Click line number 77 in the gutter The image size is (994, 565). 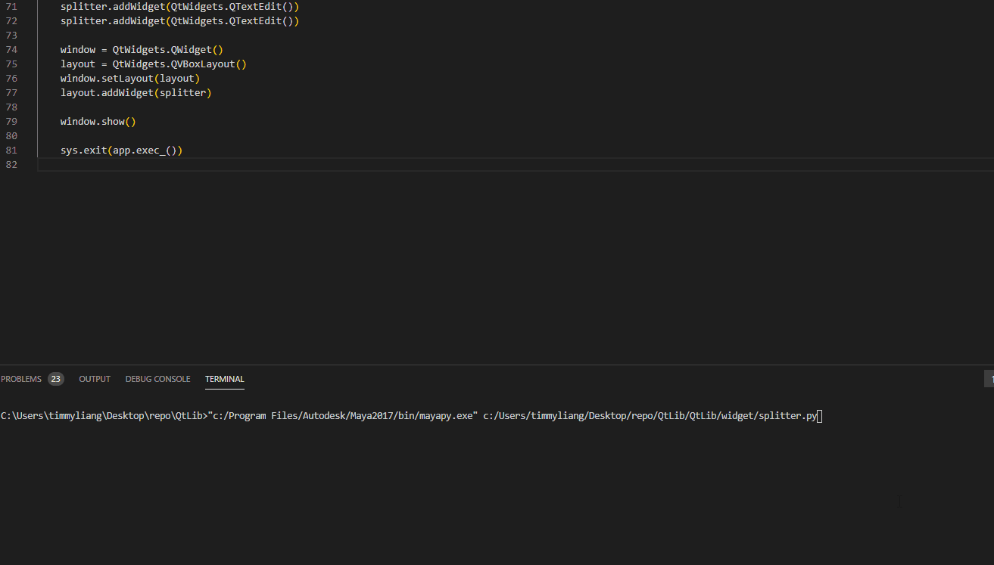point(11,93)
